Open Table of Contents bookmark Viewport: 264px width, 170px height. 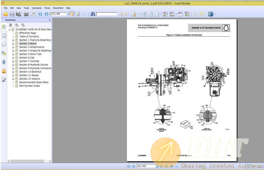pos(29,36)
